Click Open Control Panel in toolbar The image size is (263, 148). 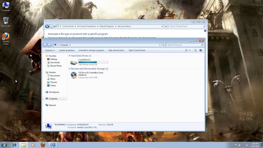coord(137,50)
